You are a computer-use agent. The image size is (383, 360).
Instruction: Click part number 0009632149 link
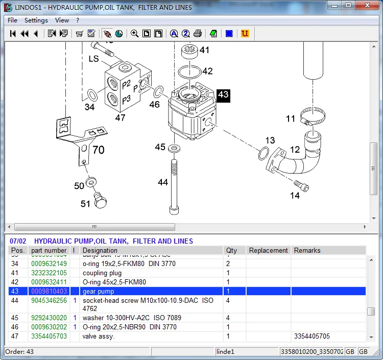point(49,264)
